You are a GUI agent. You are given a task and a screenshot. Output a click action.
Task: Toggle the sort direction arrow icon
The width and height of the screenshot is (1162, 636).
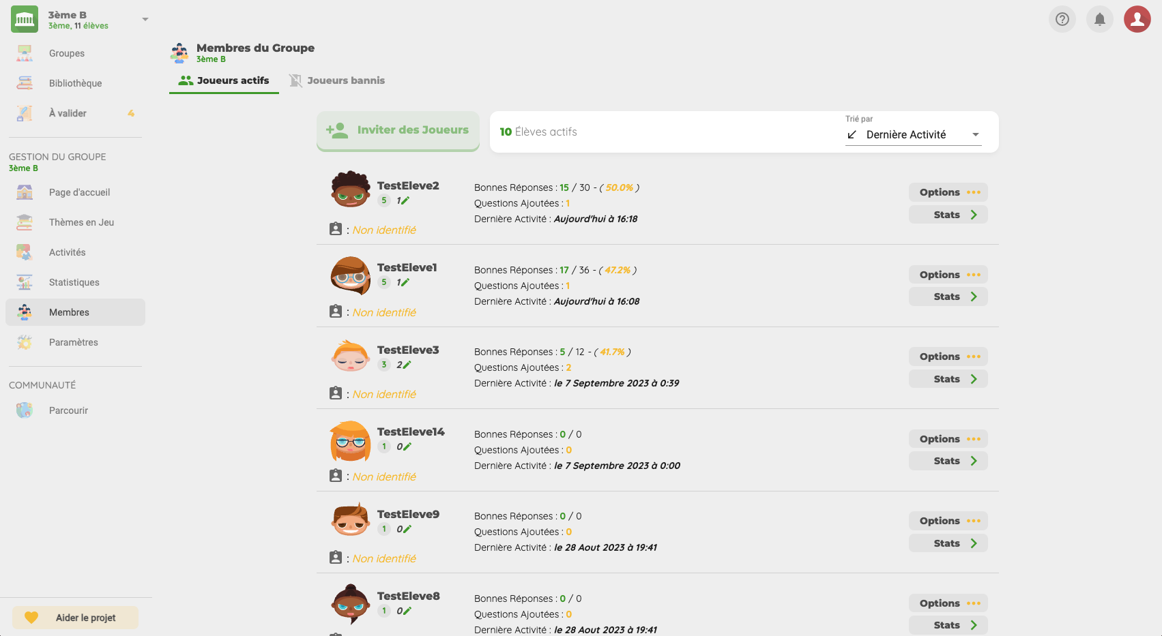[x=852, y=135]
